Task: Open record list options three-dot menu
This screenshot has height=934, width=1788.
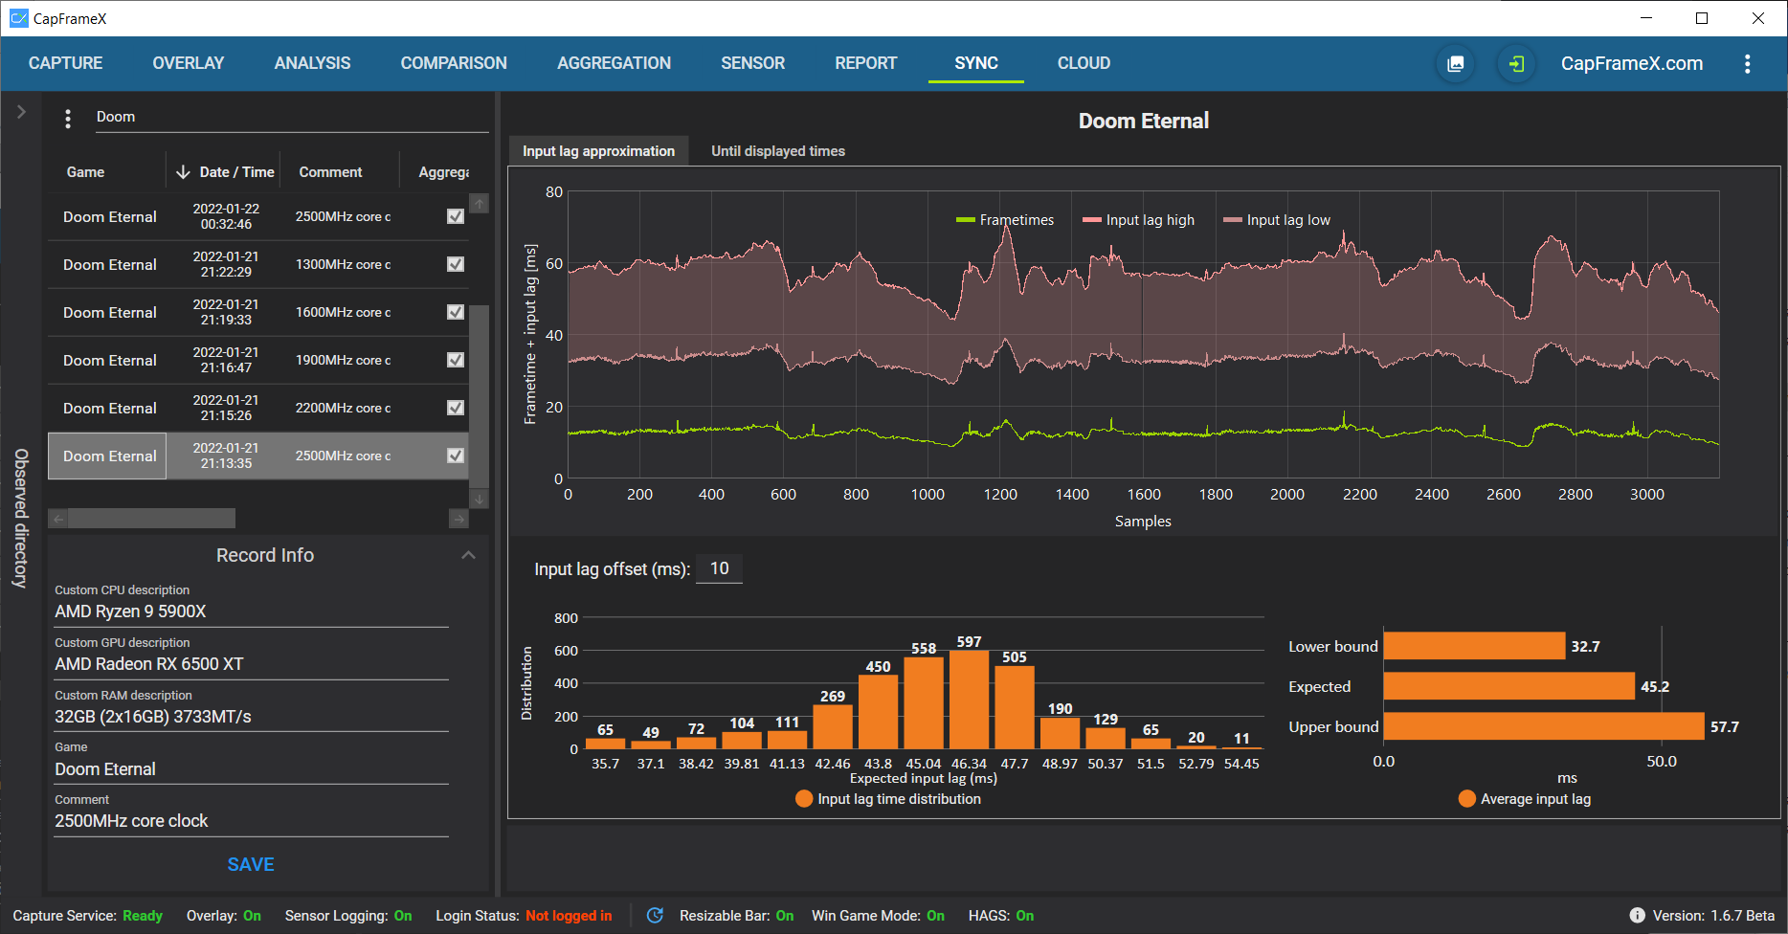Action: pos(67,118)
